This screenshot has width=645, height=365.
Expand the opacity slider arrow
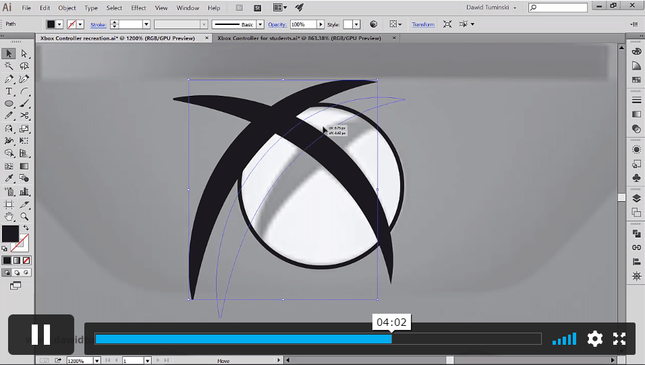(320, 25)
